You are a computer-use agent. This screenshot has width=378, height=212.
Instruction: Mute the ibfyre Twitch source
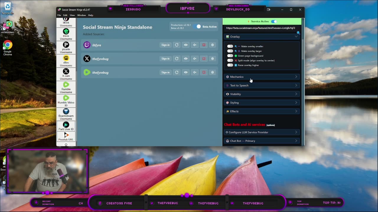[x=195, y=45]
